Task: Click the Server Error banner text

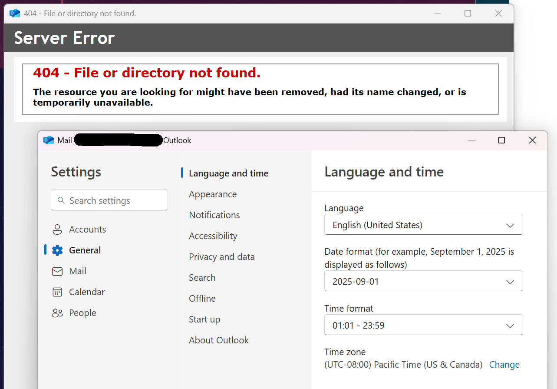Action: coord(64,38)
